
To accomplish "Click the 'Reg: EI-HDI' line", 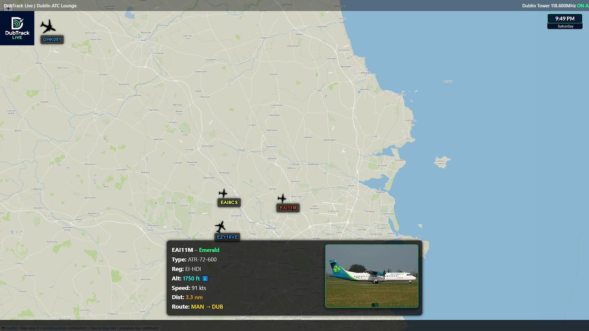I will (186, 269).
